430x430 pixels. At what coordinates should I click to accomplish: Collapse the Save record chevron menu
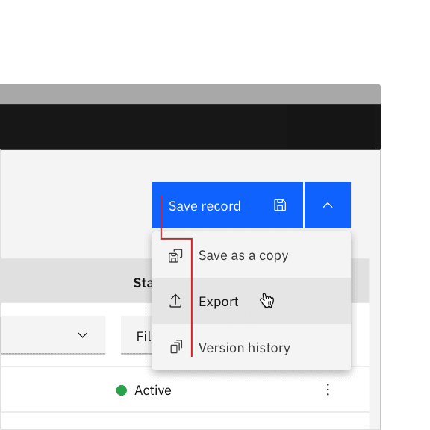pos(328,205)
